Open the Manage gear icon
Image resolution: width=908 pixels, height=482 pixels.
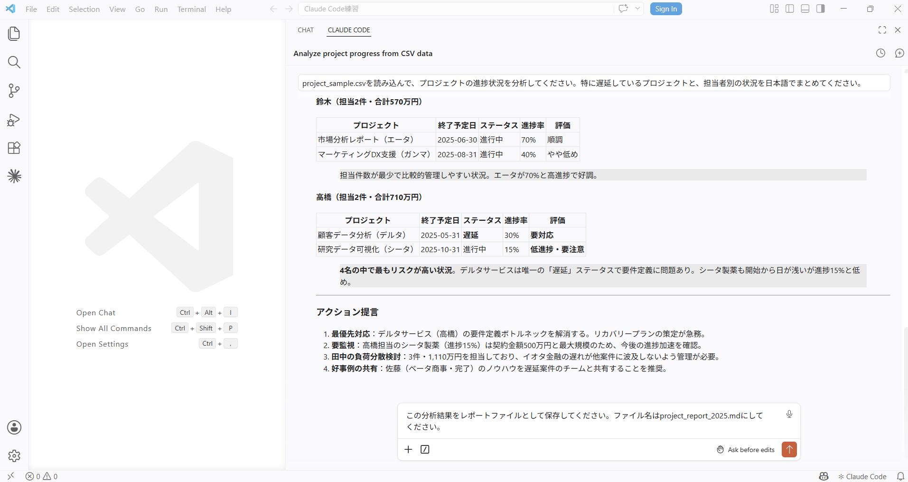[14, 456]
